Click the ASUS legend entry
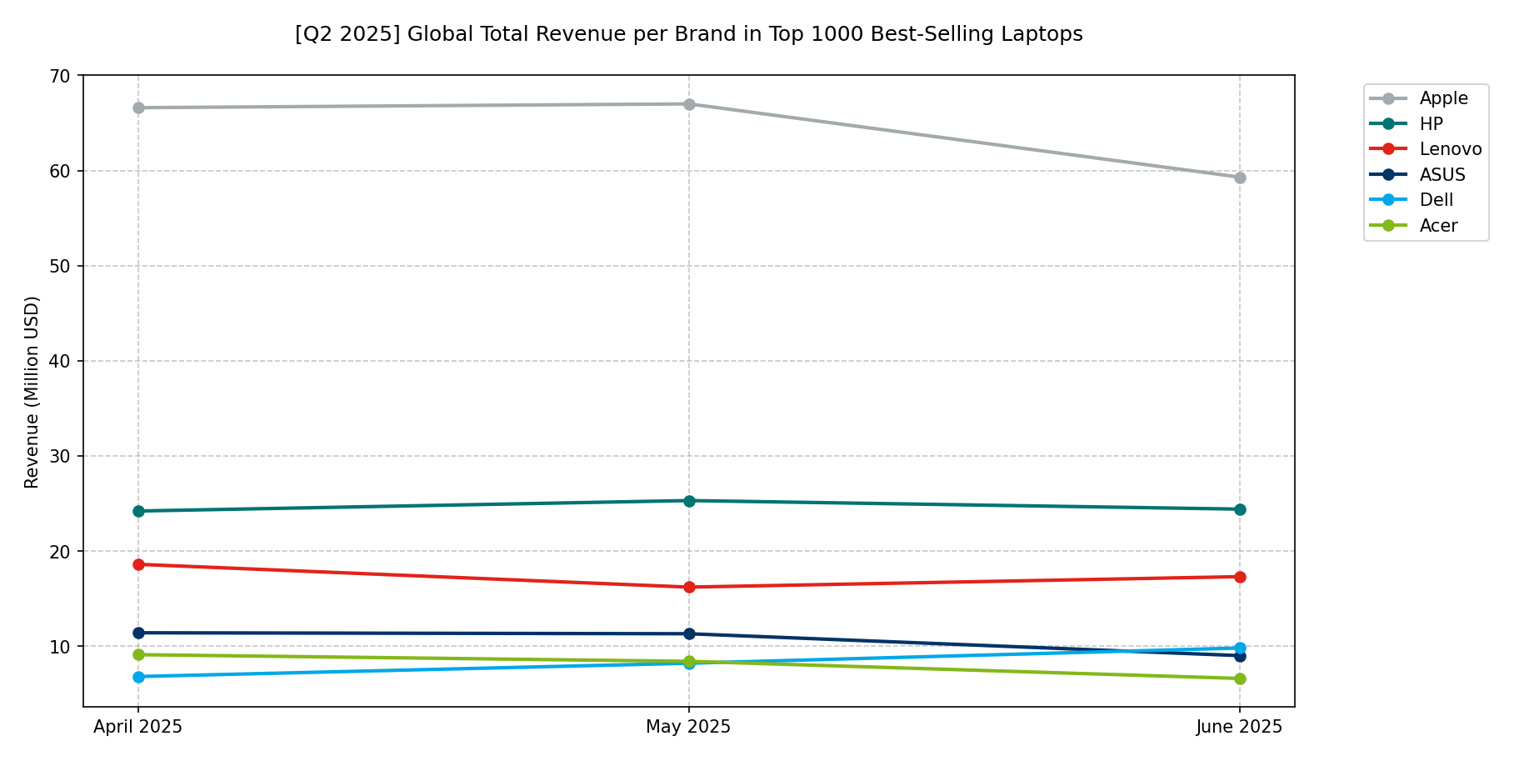Viewport: 1514px width, 761px height. tap(1417, 175)
